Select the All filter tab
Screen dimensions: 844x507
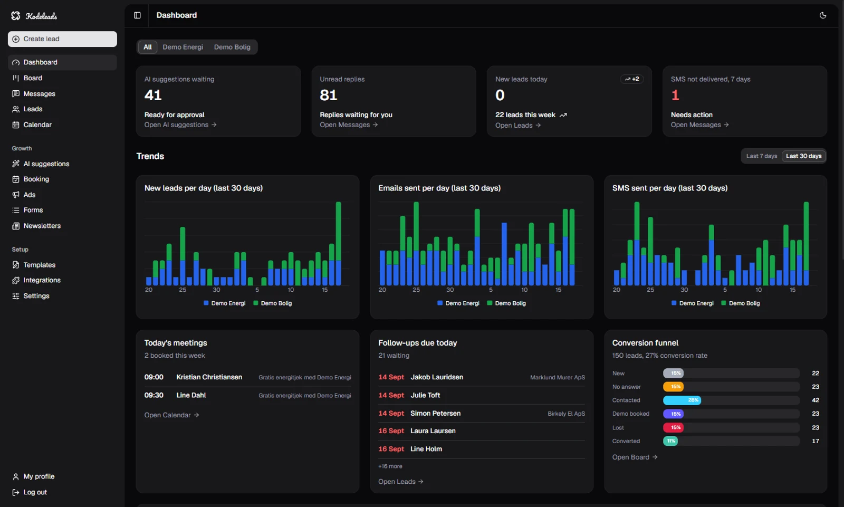click(148, 47)
